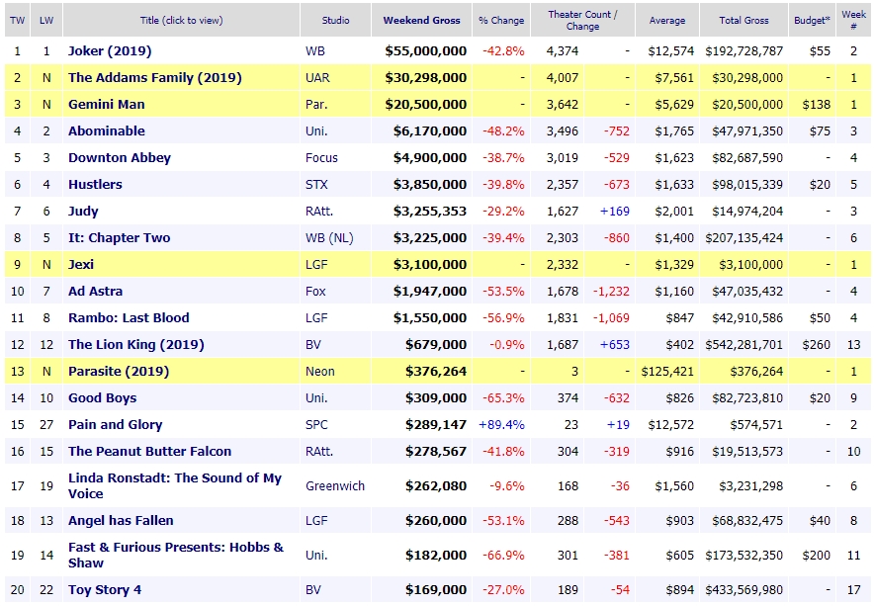Sort by the Week # header
Screen dimensions: 874x606
853,21
